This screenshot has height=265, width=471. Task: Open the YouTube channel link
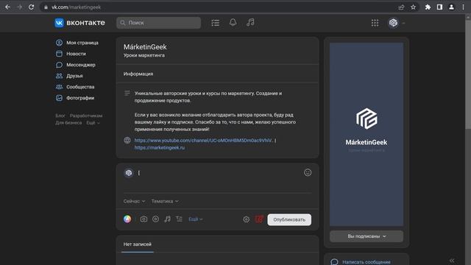pos(204,141)
